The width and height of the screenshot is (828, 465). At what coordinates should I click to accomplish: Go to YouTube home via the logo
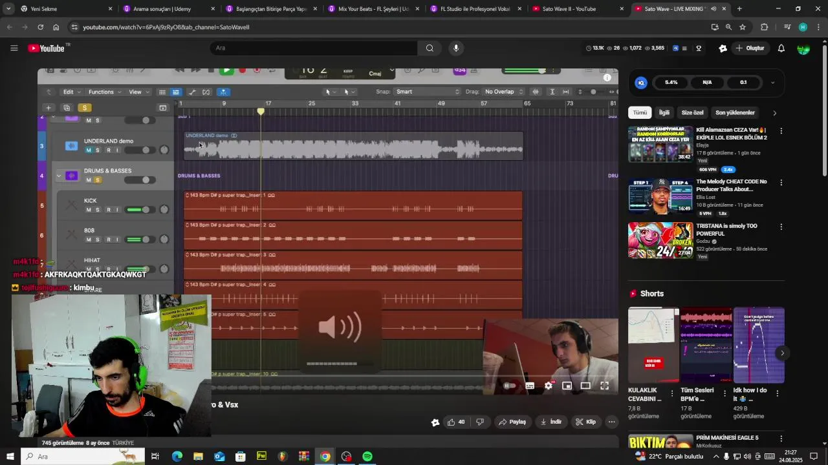[47, 48]
